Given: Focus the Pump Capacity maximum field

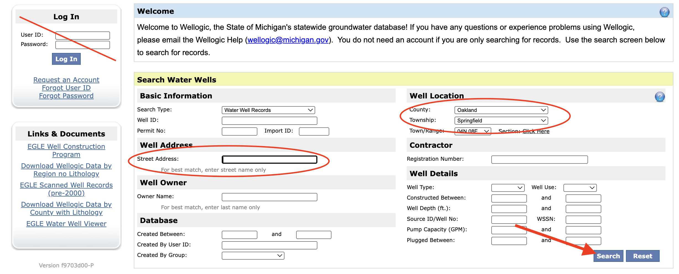Looking at the screenshot, I should point(583,230).
